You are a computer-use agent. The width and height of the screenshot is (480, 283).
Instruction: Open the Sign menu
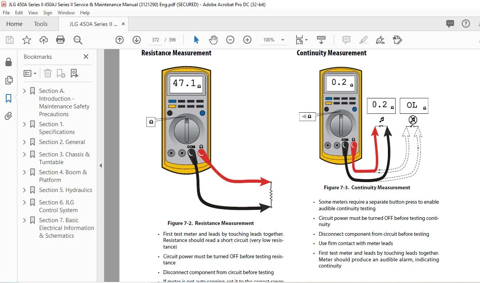(x=48, y=13)
